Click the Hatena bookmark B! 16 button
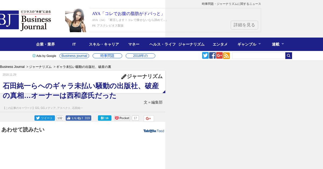This screenshot has height=169, width=323. (105, 118)
